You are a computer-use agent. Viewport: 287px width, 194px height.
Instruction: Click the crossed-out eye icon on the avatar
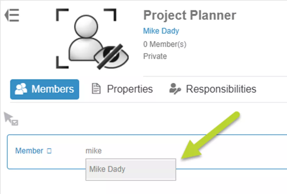point(111,57)
